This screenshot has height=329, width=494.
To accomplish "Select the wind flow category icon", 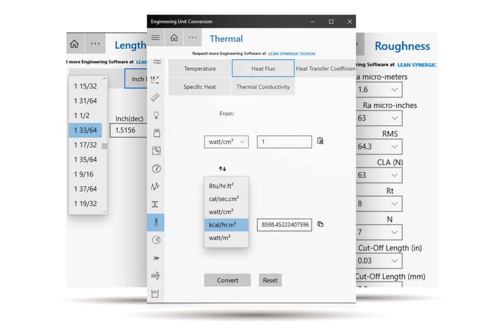I will click(155, 276).
